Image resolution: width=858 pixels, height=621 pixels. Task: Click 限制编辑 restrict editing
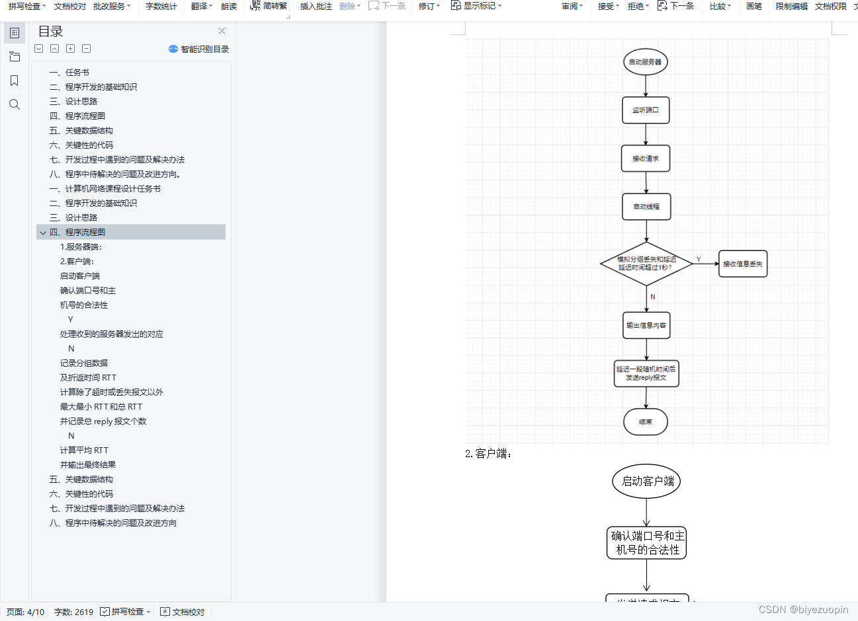792,6
